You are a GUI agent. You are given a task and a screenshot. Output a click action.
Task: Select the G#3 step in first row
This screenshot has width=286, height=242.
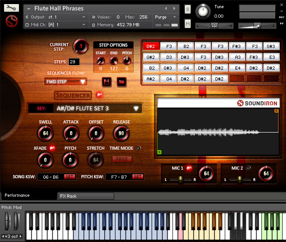271,46
